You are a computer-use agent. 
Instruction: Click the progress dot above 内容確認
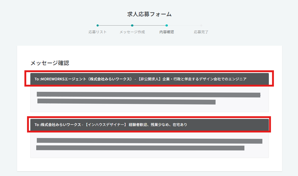167,25
